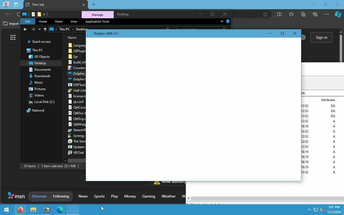Select Network in navigation pane

point(38,110)
